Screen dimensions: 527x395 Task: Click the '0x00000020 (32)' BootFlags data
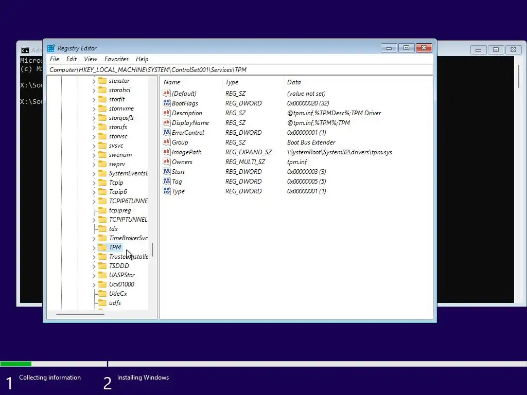[x=308, y=103]
